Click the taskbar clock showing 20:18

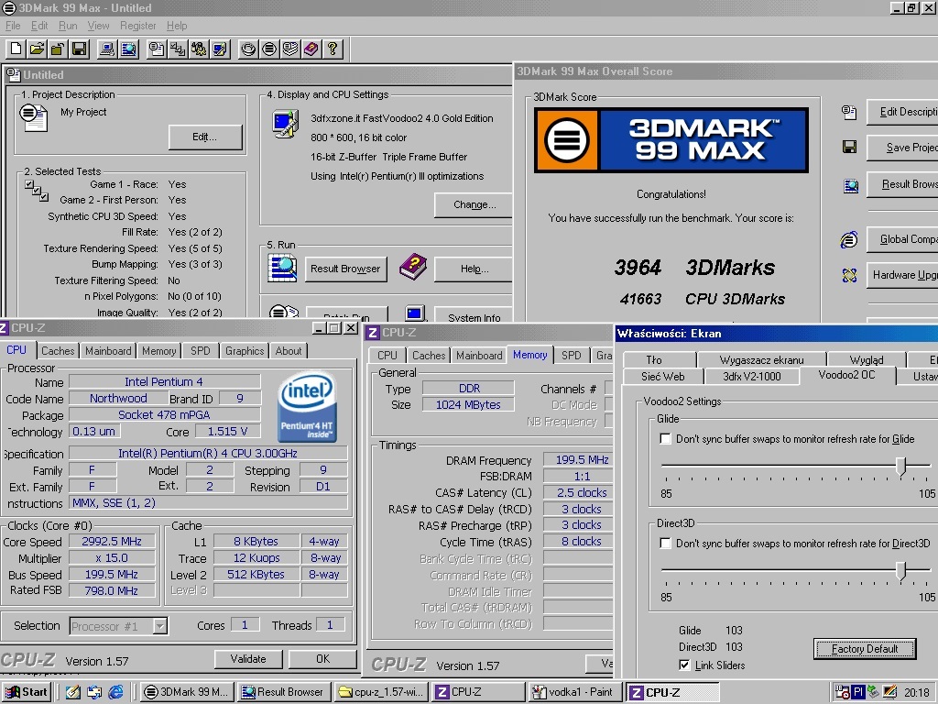click(917, 693)
